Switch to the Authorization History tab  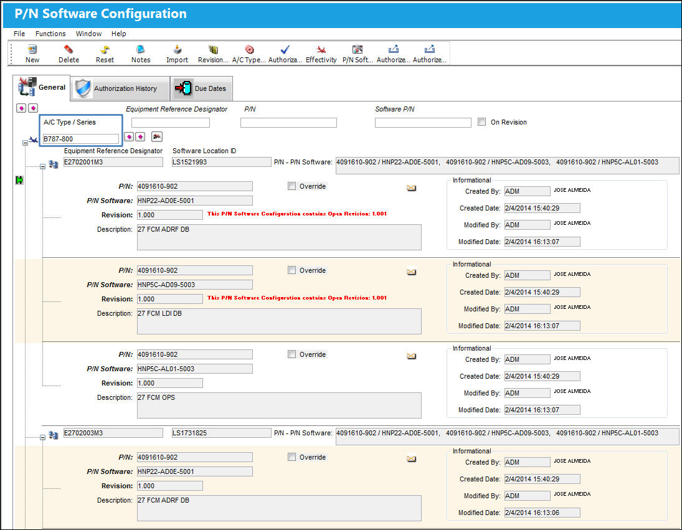120,88
